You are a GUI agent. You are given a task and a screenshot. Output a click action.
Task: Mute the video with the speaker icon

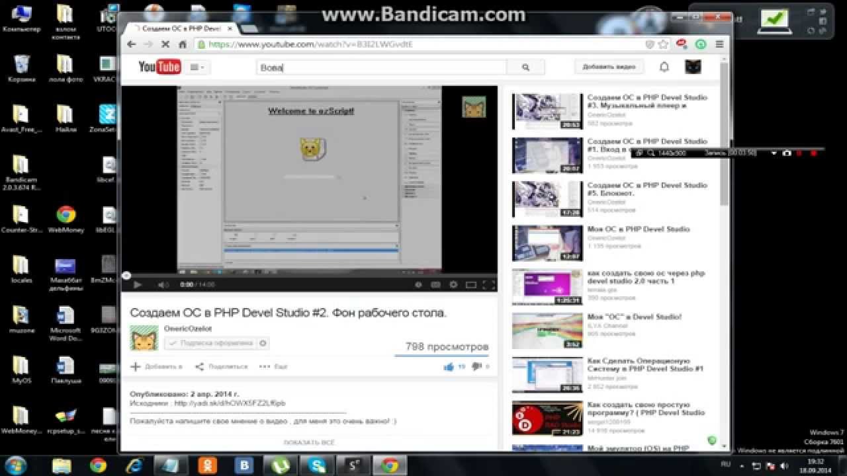[163, 285]
